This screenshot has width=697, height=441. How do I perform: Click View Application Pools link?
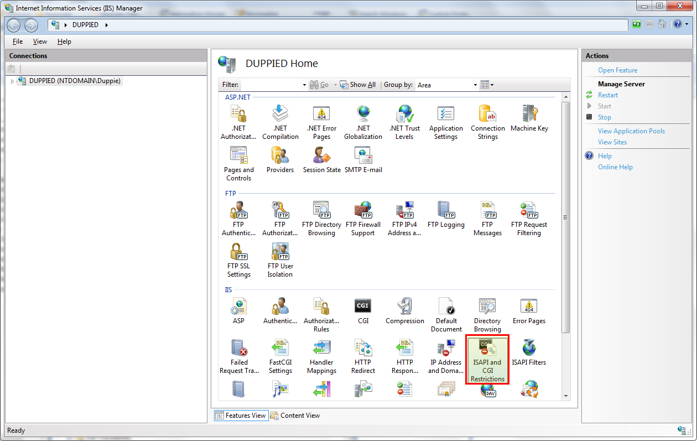coord(631,131)
